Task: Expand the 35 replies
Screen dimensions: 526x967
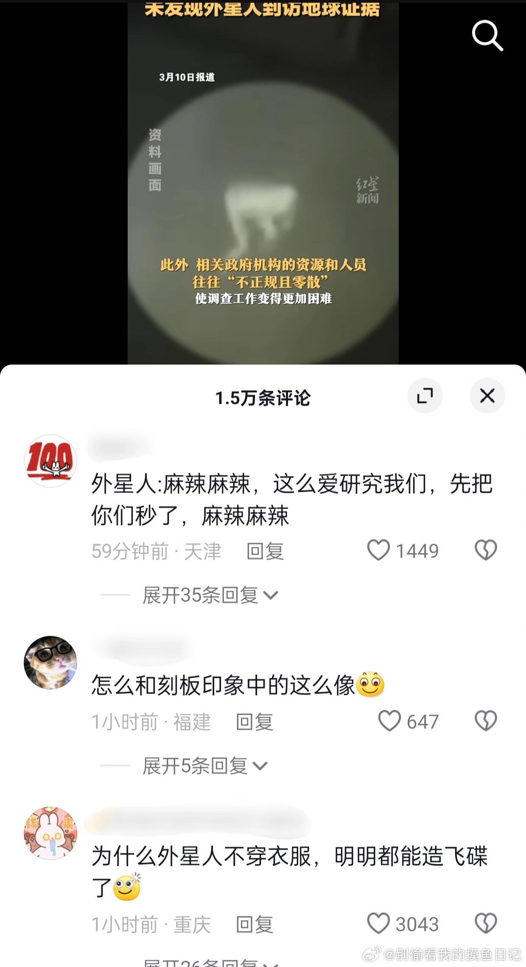Action: click(x=210, y=595)
